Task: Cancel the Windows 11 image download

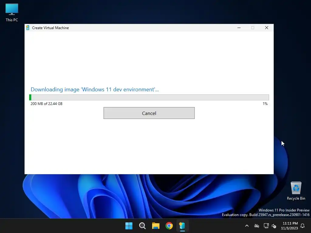Action: click(149, 113)
